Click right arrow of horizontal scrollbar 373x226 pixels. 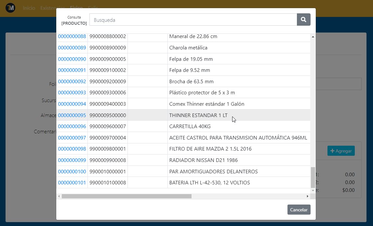pyautogui.click(x=307, y=196)
